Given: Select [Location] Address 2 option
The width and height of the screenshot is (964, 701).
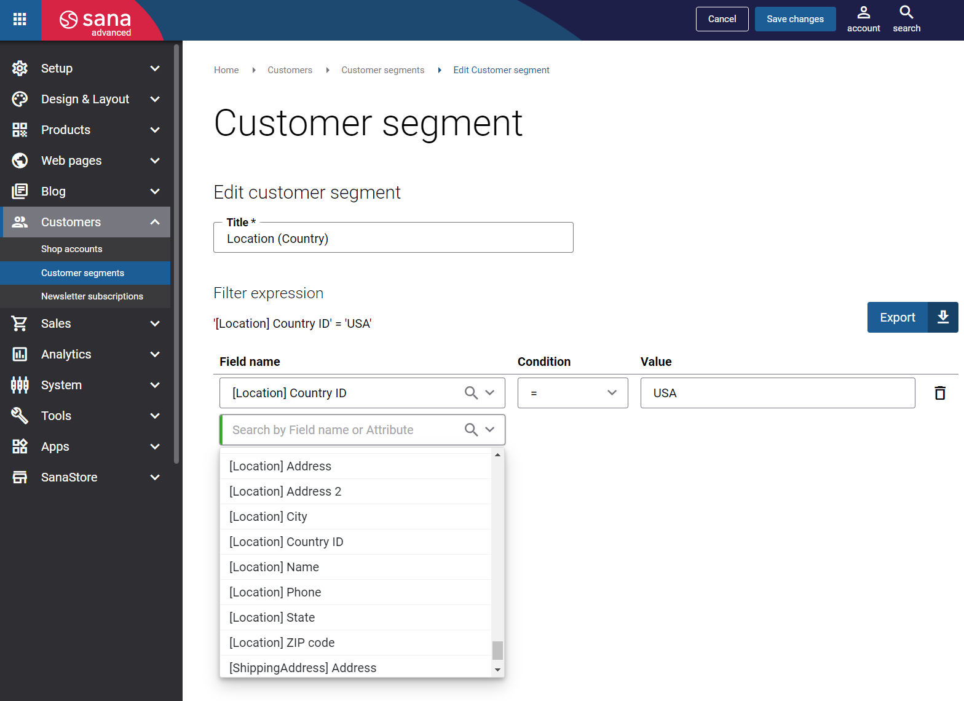Looking at the screenshot, I should coord(356,491).
